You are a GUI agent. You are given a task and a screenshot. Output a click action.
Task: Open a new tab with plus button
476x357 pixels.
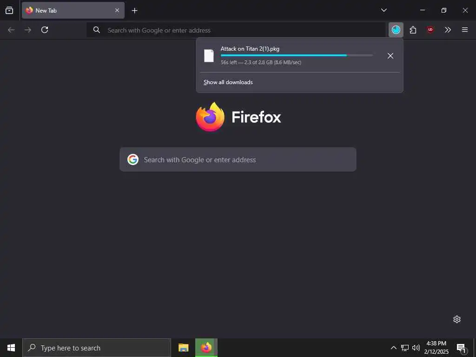[134, 11]
